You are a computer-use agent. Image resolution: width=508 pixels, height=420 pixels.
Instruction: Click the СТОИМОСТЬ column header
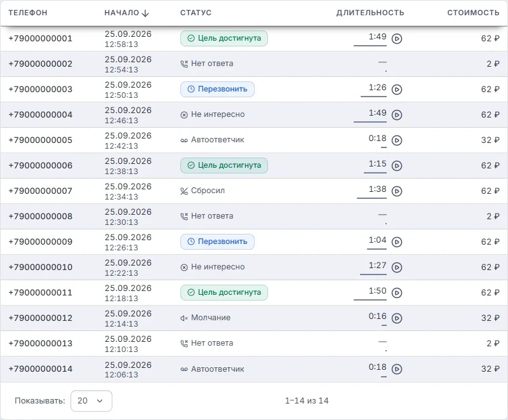[473, 13]
